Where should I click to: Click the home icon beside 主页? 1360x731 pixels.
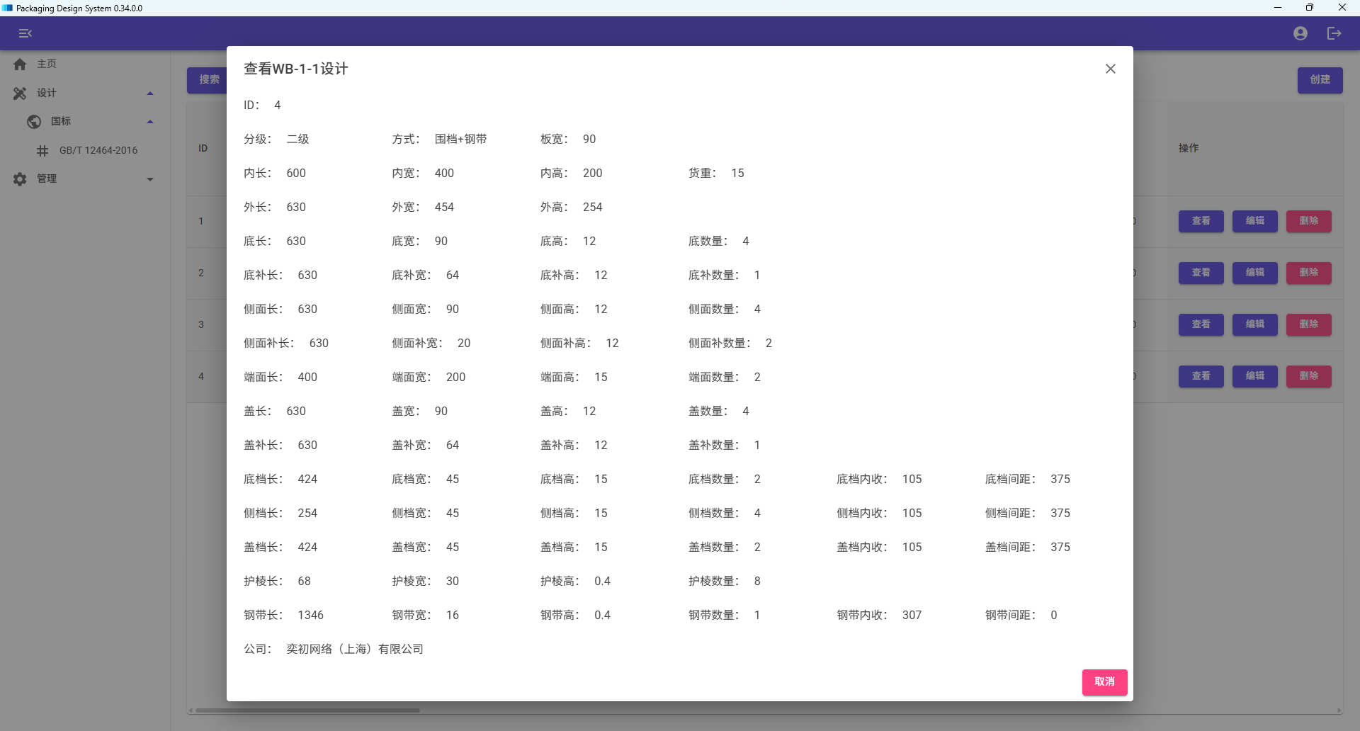point(20,64)
